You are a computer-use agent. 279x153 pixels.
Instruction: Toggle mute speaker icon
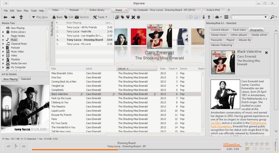pyautogui.click(x=268, y=149)
